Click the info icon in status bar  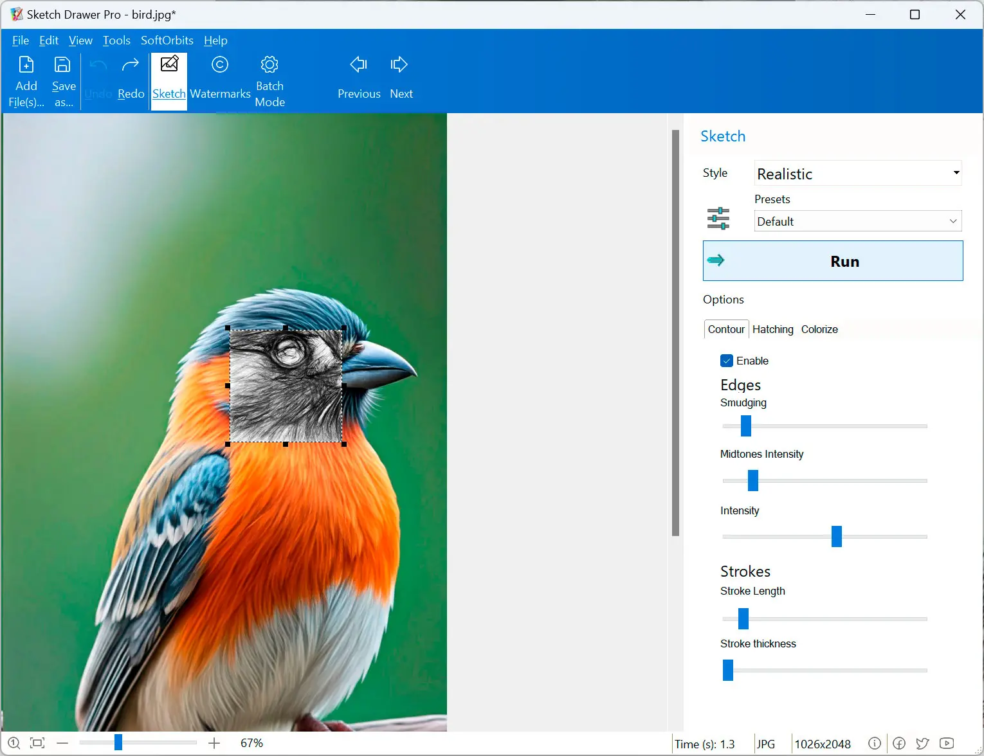(x=875, y=743)
